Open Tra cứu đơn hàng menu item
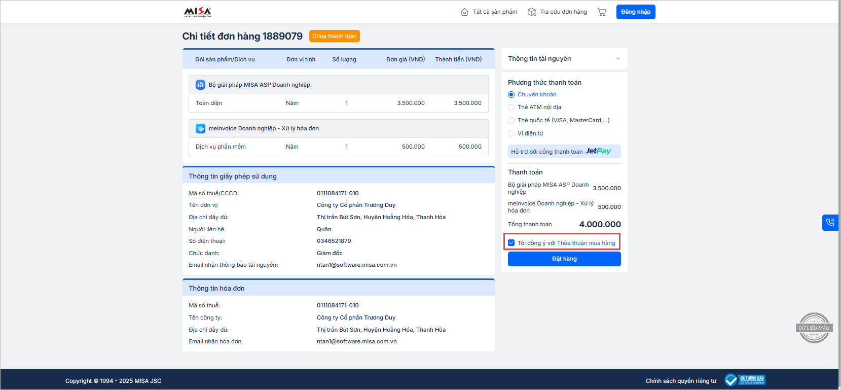The height and width of the screenshot is (390, 841). coord(563,12)
